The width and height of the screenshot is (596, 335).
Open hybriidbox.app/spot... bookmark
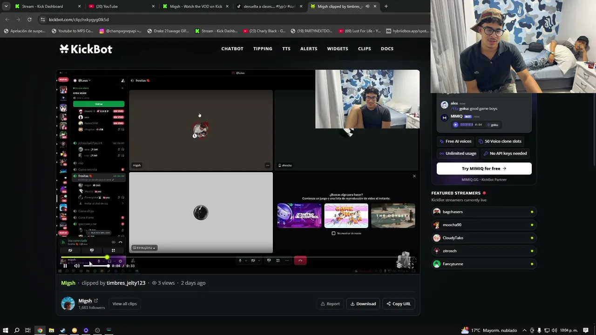407,31
